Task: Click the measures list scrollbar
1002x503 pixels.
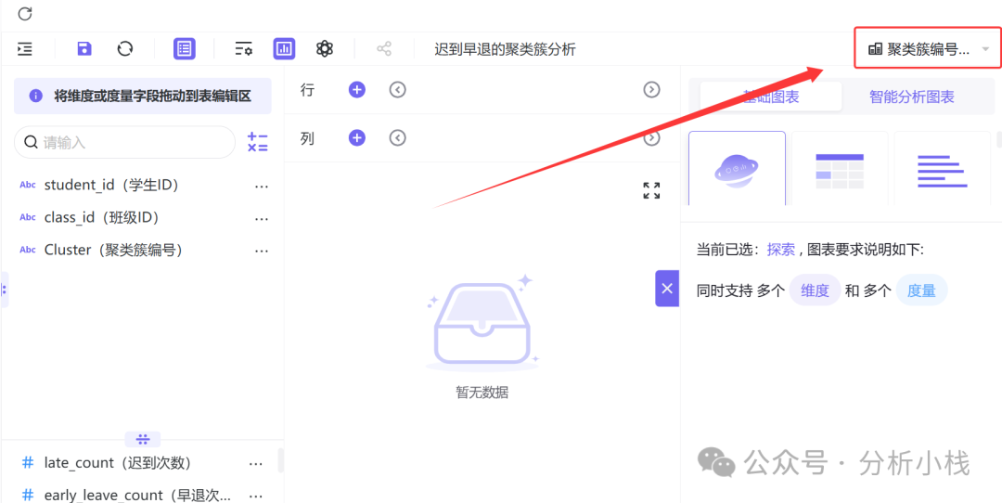Action: [x=280, y=460]
